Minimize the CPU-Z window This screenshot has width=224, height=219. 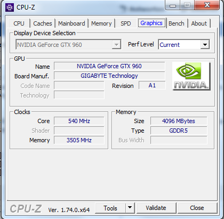[173, 5]
